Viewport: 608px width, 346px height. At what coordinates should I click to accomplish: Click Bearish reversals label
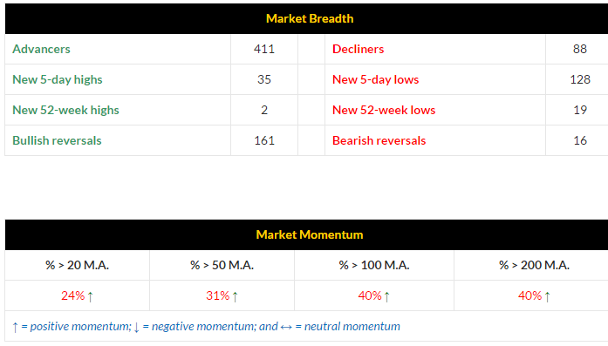(379, 140)
